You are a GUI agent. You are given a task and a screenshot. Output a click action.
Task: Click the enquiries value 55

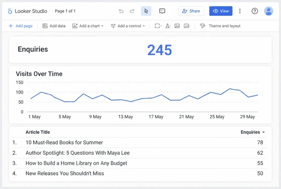coord(260,163)
